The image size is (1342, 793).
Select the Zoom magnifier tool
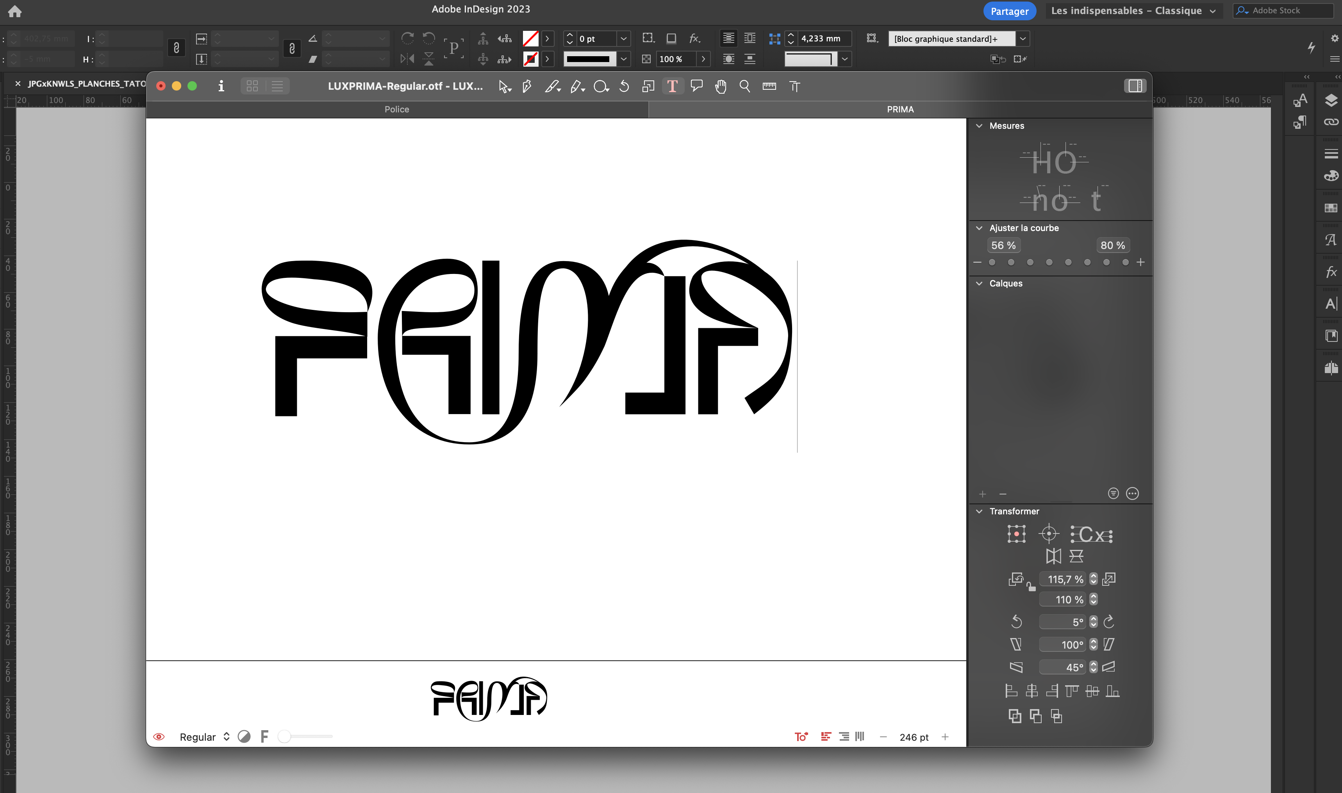click(x=744, y=86)
